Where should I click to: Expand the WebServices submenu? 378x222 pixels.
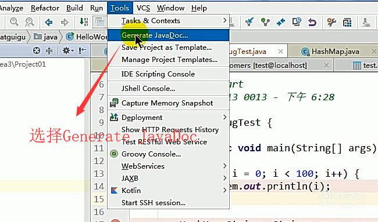click(x=168, y=166)
